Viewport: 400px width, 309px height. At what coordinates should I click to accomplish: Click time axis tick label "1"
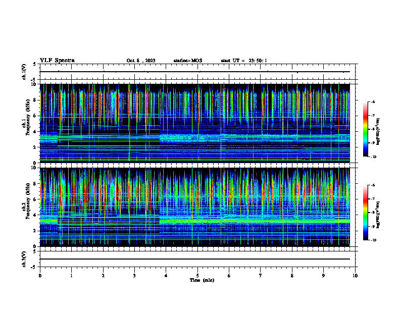[x=71, y=276]
